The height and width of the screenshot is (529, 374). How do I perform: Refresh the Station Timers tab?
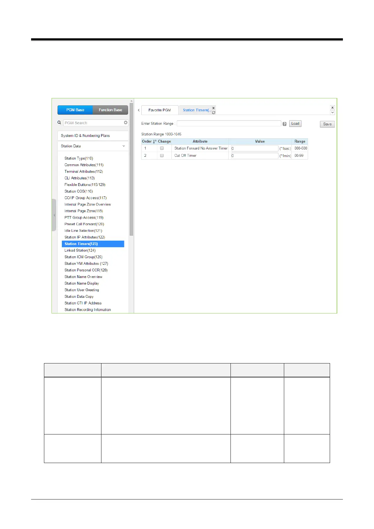[214, 112]
